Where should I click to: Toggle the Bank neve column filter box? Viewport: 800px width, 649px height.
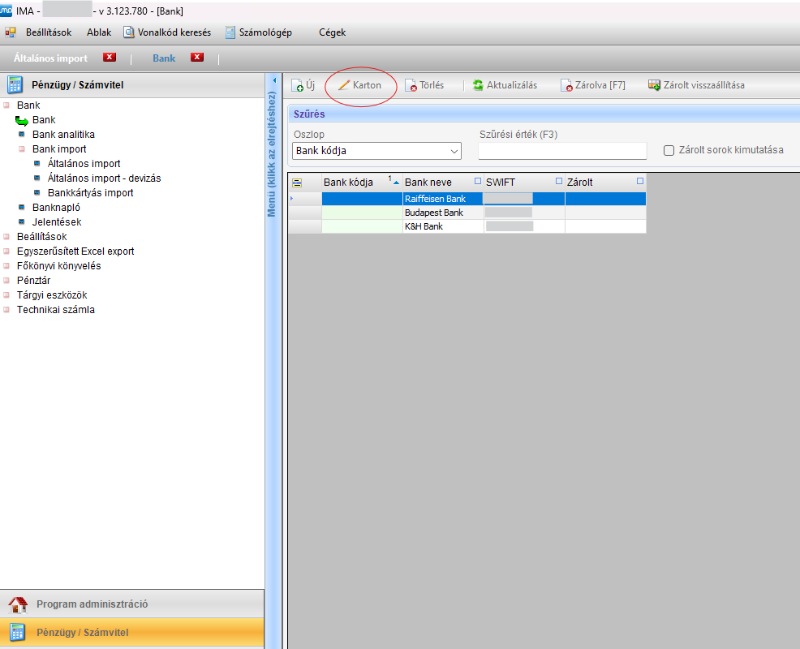[x=477, y=182]
